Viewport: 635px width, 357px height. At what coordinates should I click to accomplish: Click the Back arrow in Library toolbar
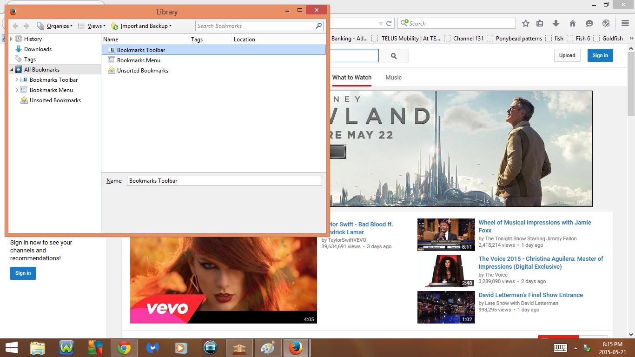pos(15,26)
